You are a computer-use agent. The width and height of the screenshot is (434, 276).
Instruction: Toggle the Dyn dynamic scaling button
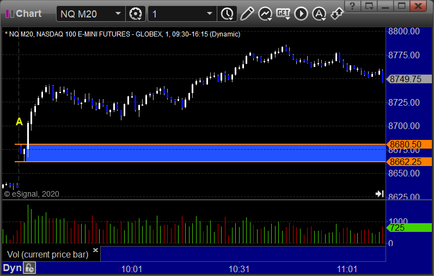[12, 268]
